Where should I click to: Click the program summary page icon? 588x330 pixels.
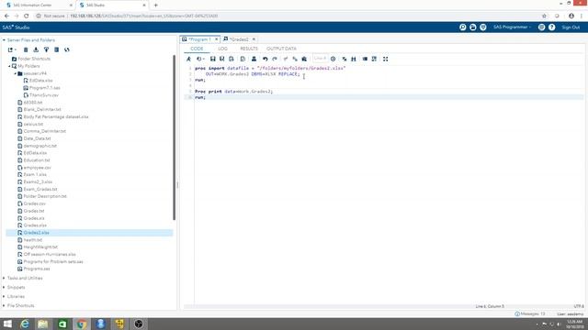tap(243, 59)
